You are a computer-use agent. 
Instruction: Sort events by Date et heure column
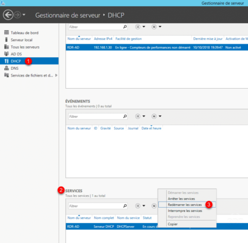(x=152, y=128)
